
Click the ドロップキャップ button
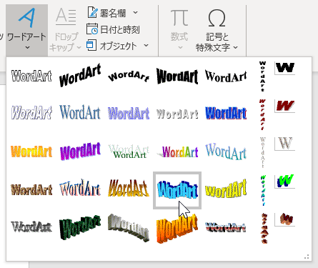65,30
